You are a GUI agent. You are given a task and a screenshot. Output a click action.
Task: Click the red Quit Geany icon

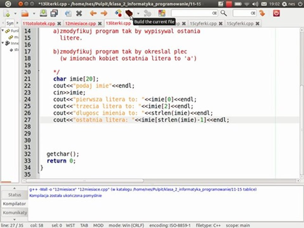pos(276,13)
